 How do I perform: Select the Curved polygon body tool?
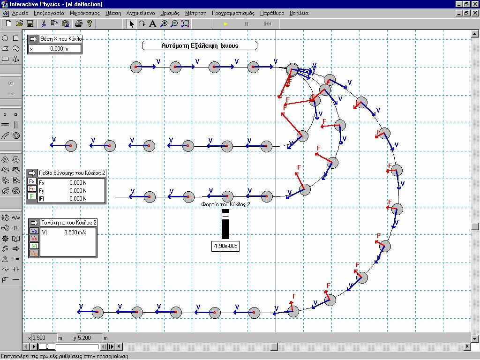15,49
